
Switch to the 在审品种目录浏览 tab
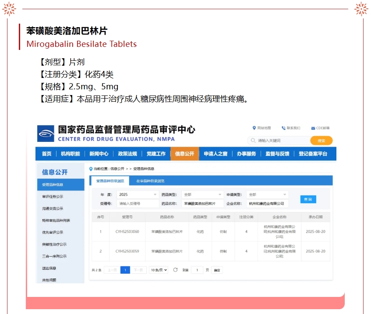(x=150, y=181)
